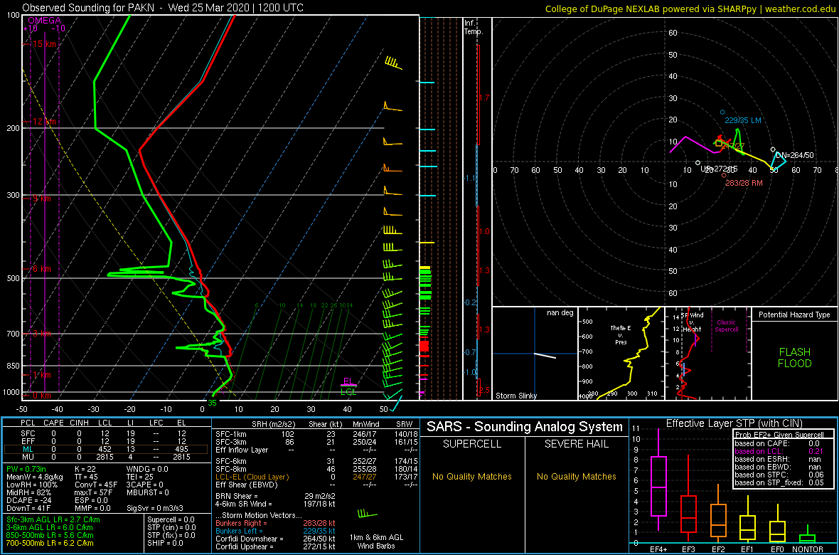Click the EFF parcel row label
The image size is (839, 555).
point(28,441)
